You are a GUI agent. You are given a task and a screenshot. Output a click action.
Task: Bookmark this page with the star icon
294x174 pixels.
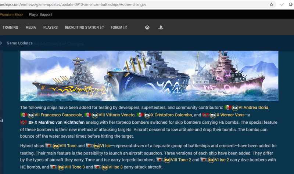(271, 4)
